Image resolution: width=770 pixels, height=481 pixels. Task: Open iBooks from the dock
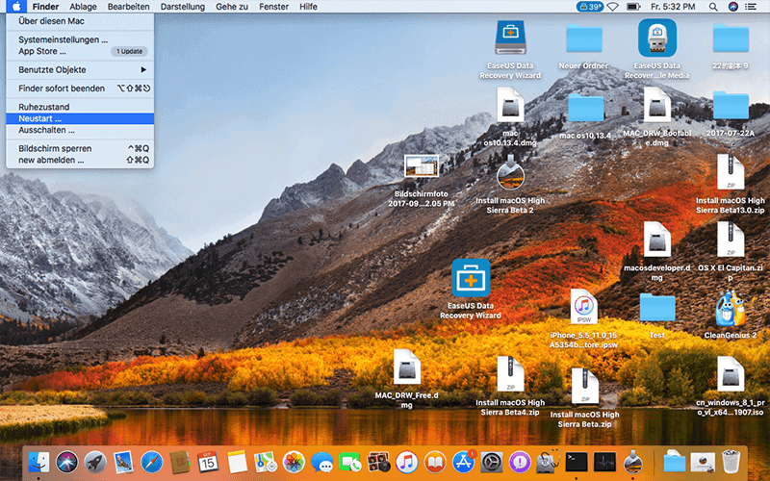click(435, 462)
